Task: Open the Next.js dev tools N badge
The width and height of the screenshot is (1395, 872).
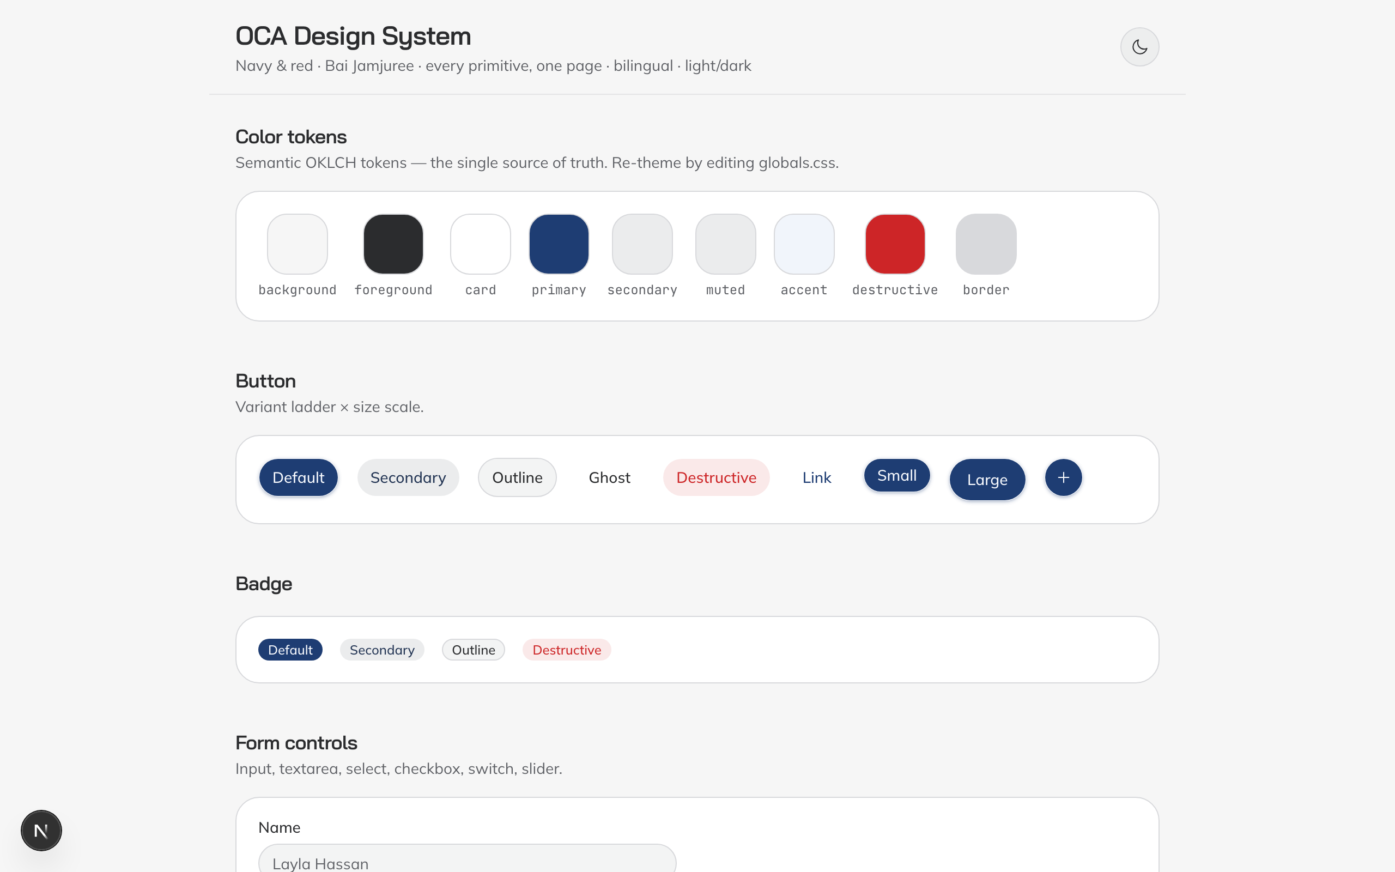Action: coord(41,831)
